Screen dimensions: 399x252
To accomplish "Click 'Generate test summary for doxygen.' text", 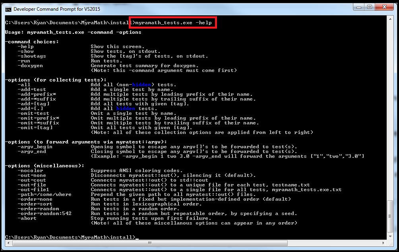I will click(x=145, y=66).
